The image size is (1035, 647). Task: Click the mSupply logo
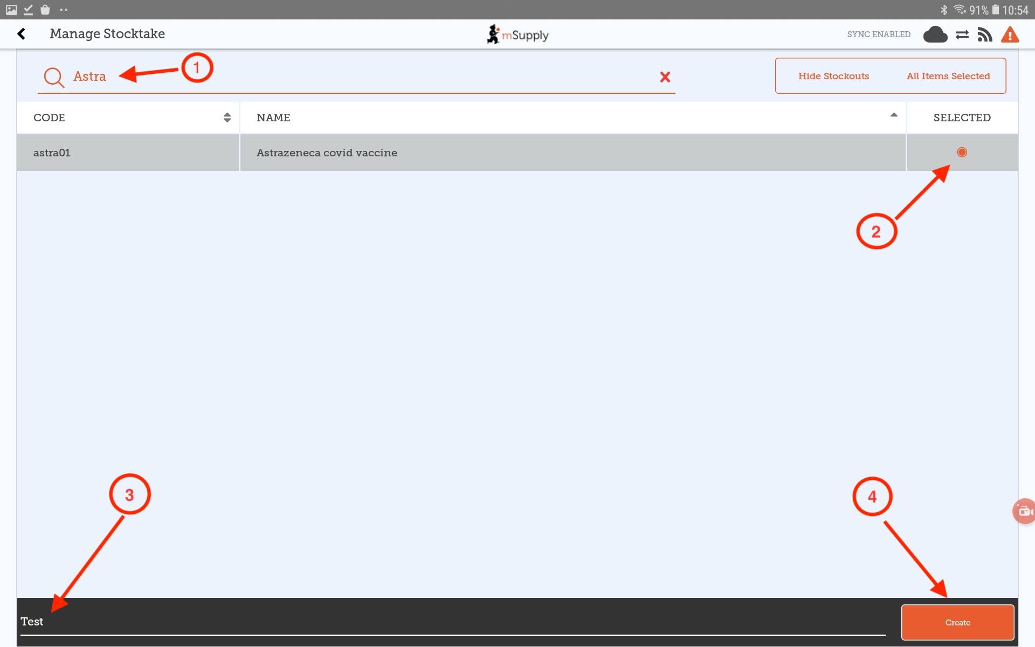pyautogui.click(x=517, y=35)
